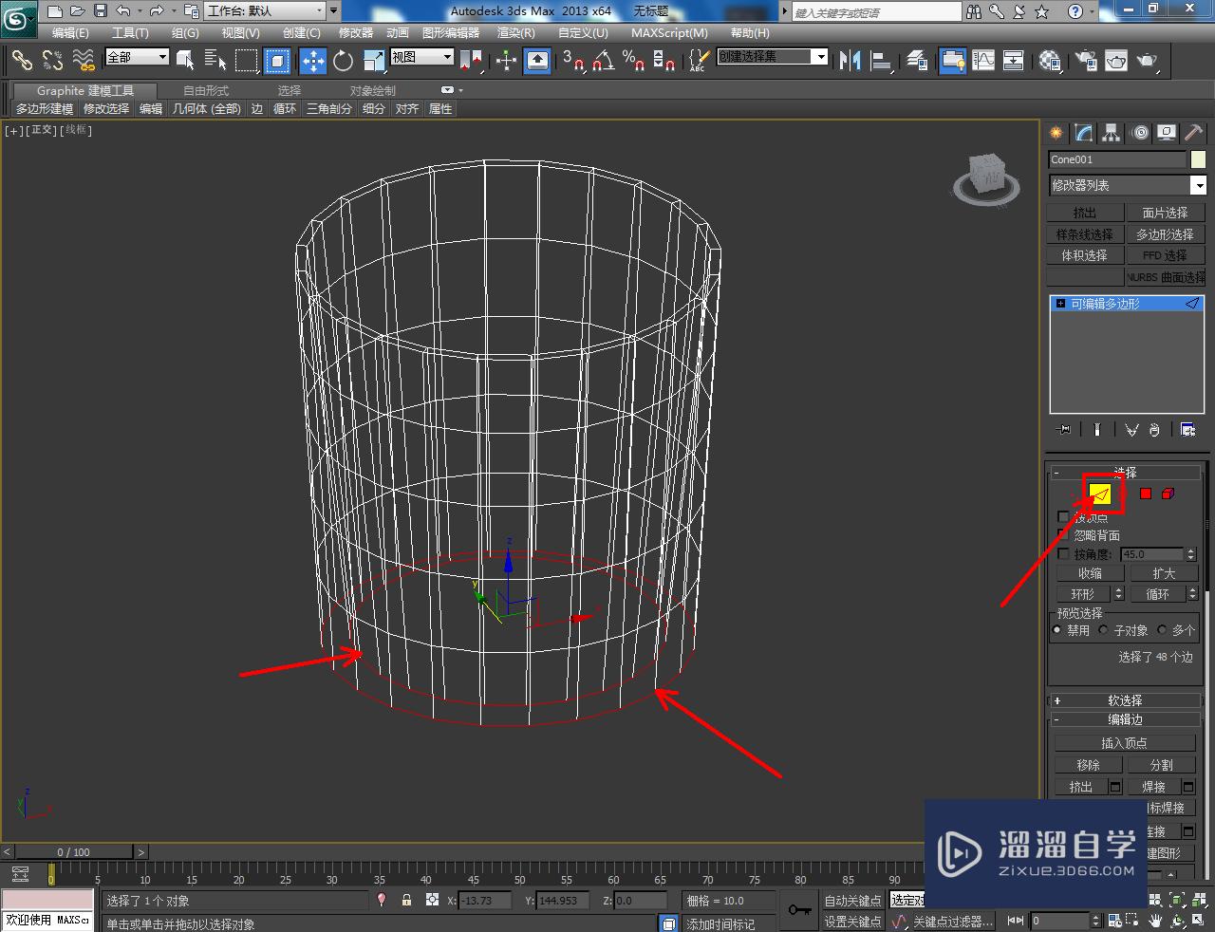Viewport: 1215px width, 932px height.
Task: Toggle the 自动关键点 Auto Key button
Action: (x=852, y=901)
